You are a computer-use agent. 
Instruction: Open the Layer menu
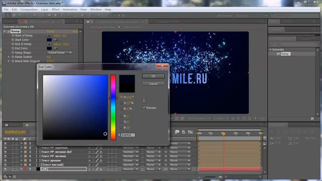click(x=45, y=10)
